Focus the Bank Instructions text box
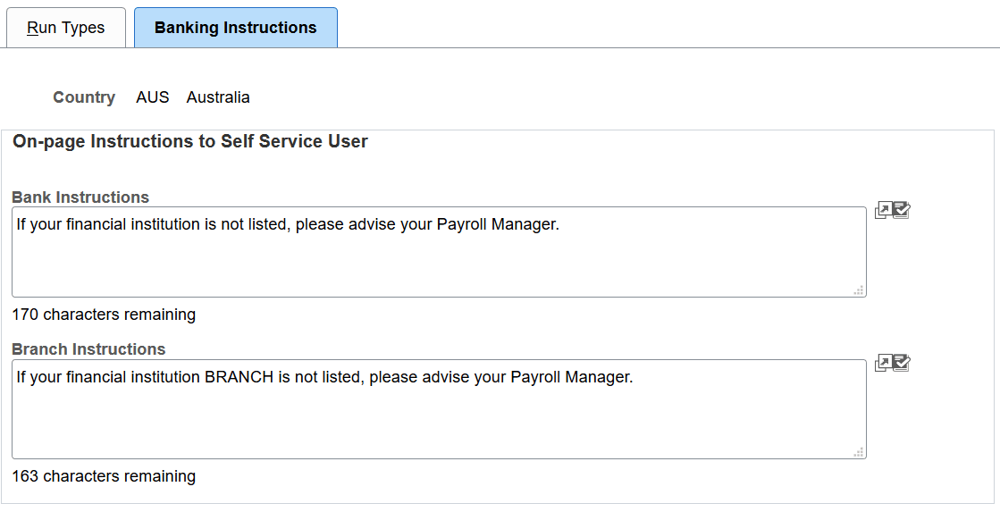1000x512 pixels. (x=438, y=259)
